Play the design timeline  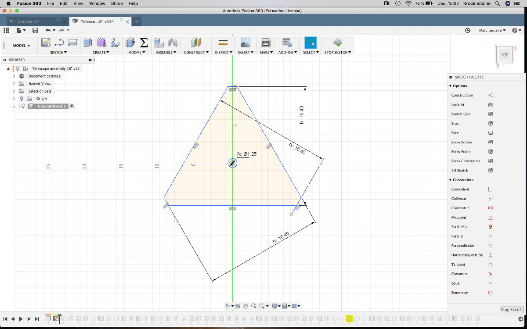point(21,319)
